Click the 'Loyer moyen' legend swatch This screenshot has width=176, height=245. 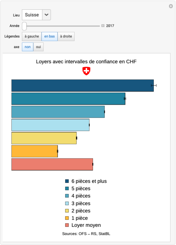coord(67,226)
